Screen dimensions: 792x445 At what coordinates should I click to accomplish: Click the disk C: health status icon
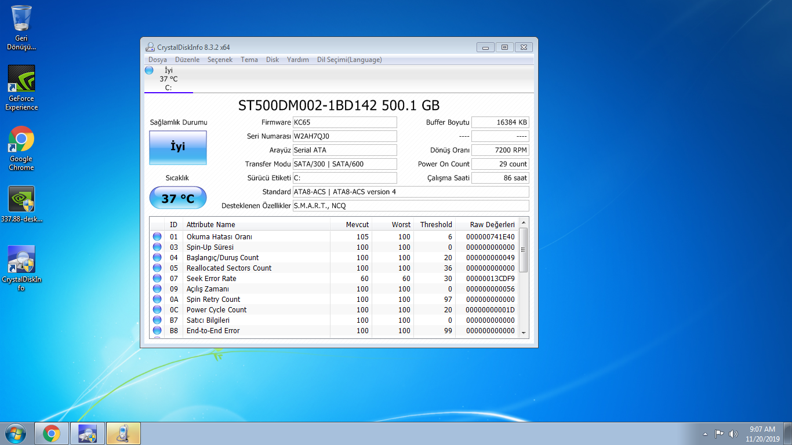(x=149, y=70)
